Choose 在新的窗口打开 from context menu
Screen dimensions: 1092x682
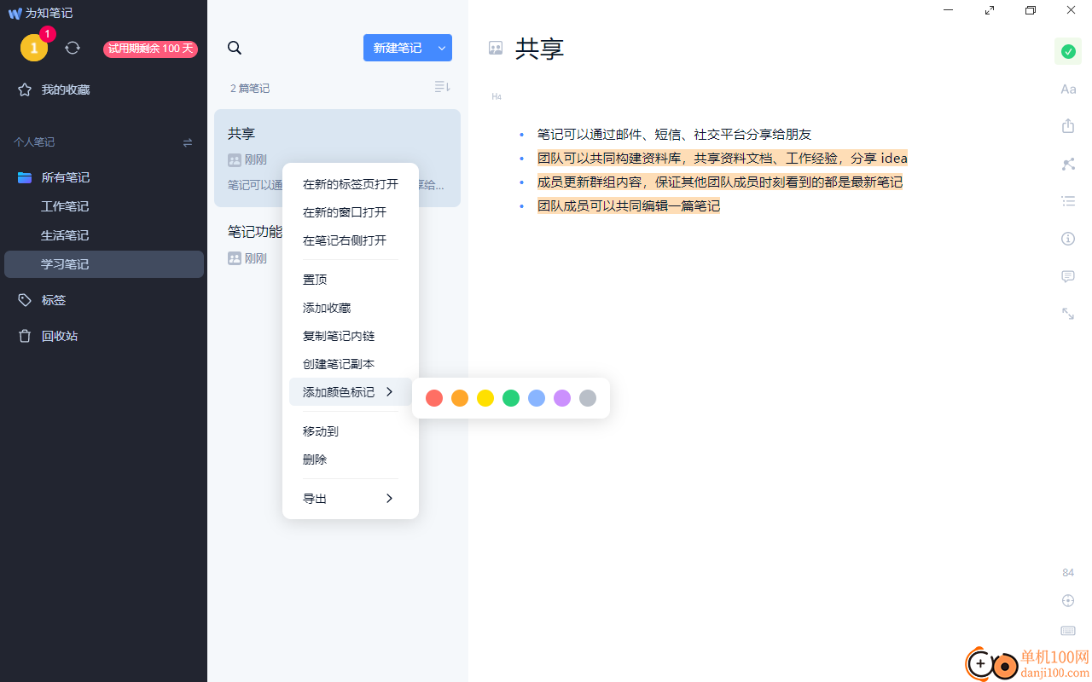coord(351,212)
